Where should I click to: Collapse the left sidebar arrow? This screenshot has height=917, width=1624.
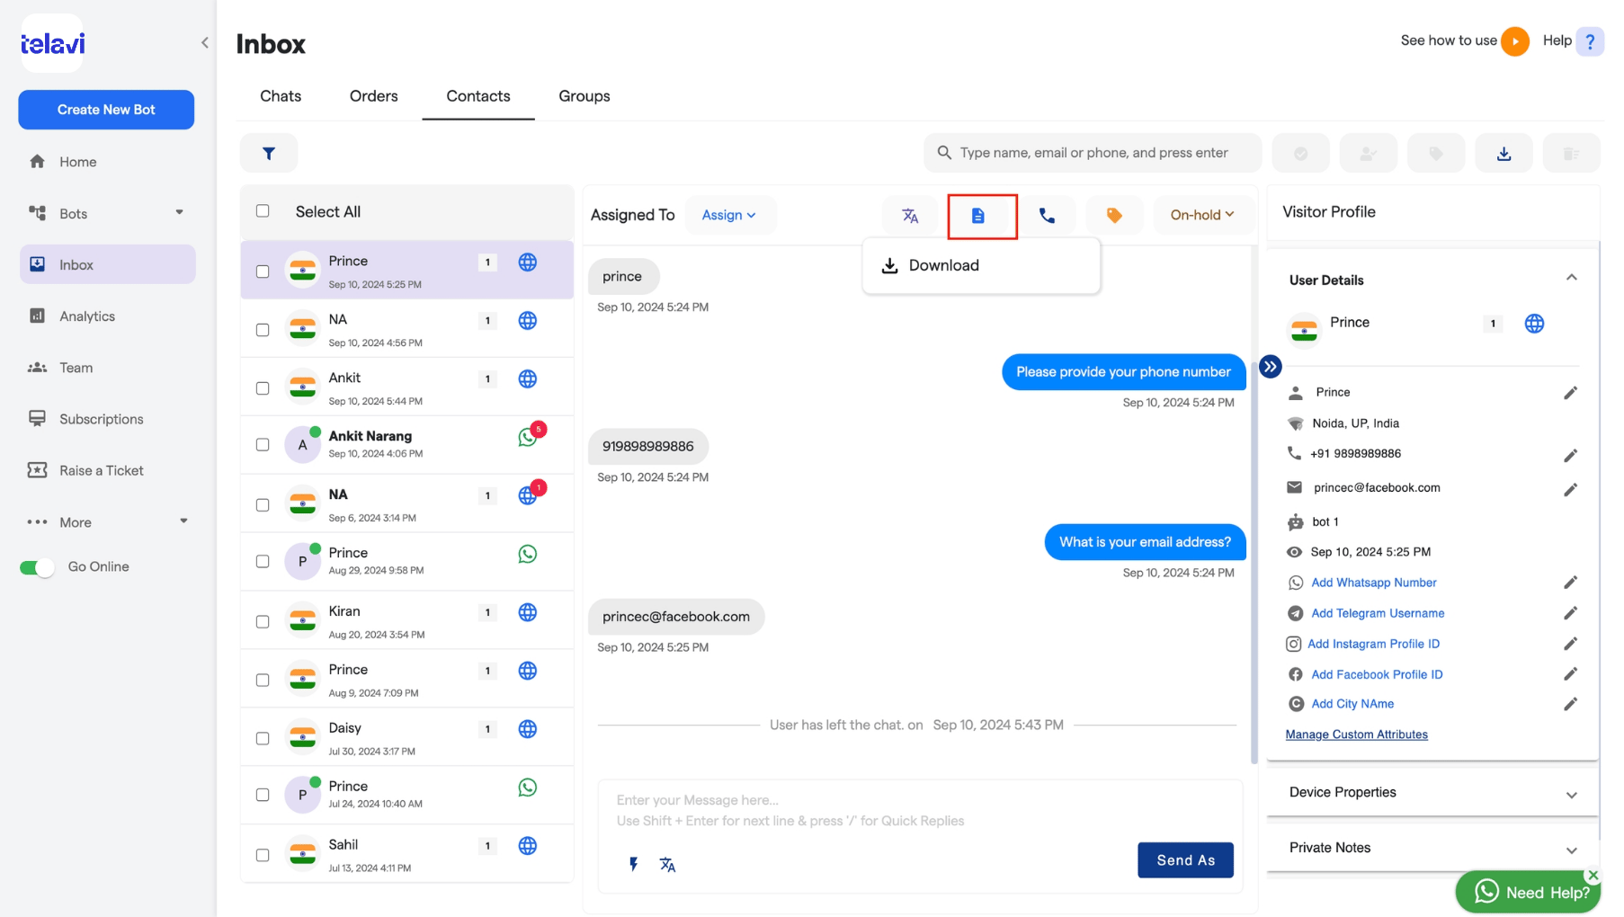pos(205,42)
